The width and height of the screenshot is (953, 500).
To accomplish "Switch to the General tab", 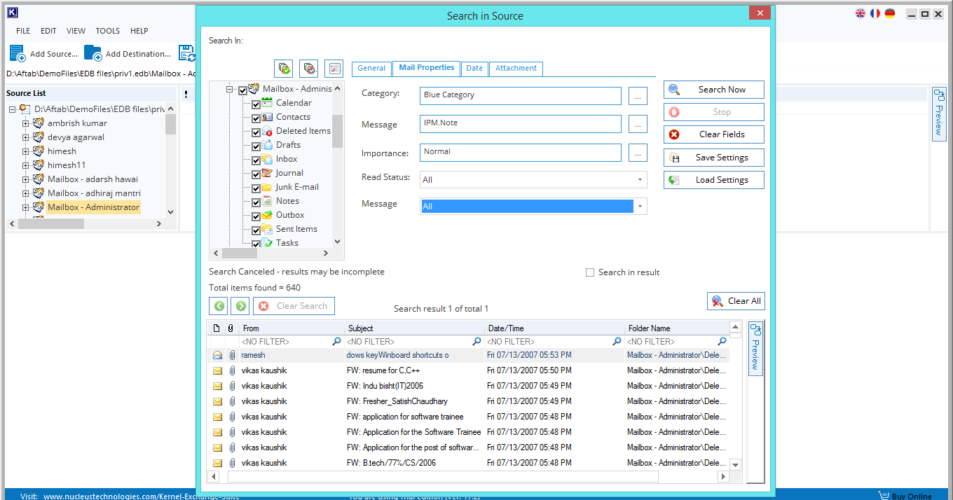I will (371, 69).
